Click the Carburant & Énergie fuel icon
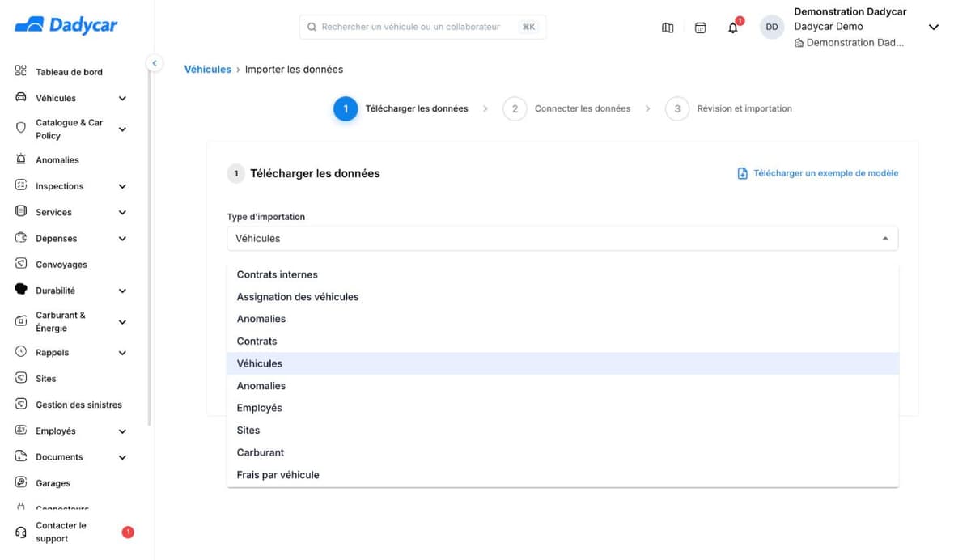 pyautogui.click(x=21, y=321)
